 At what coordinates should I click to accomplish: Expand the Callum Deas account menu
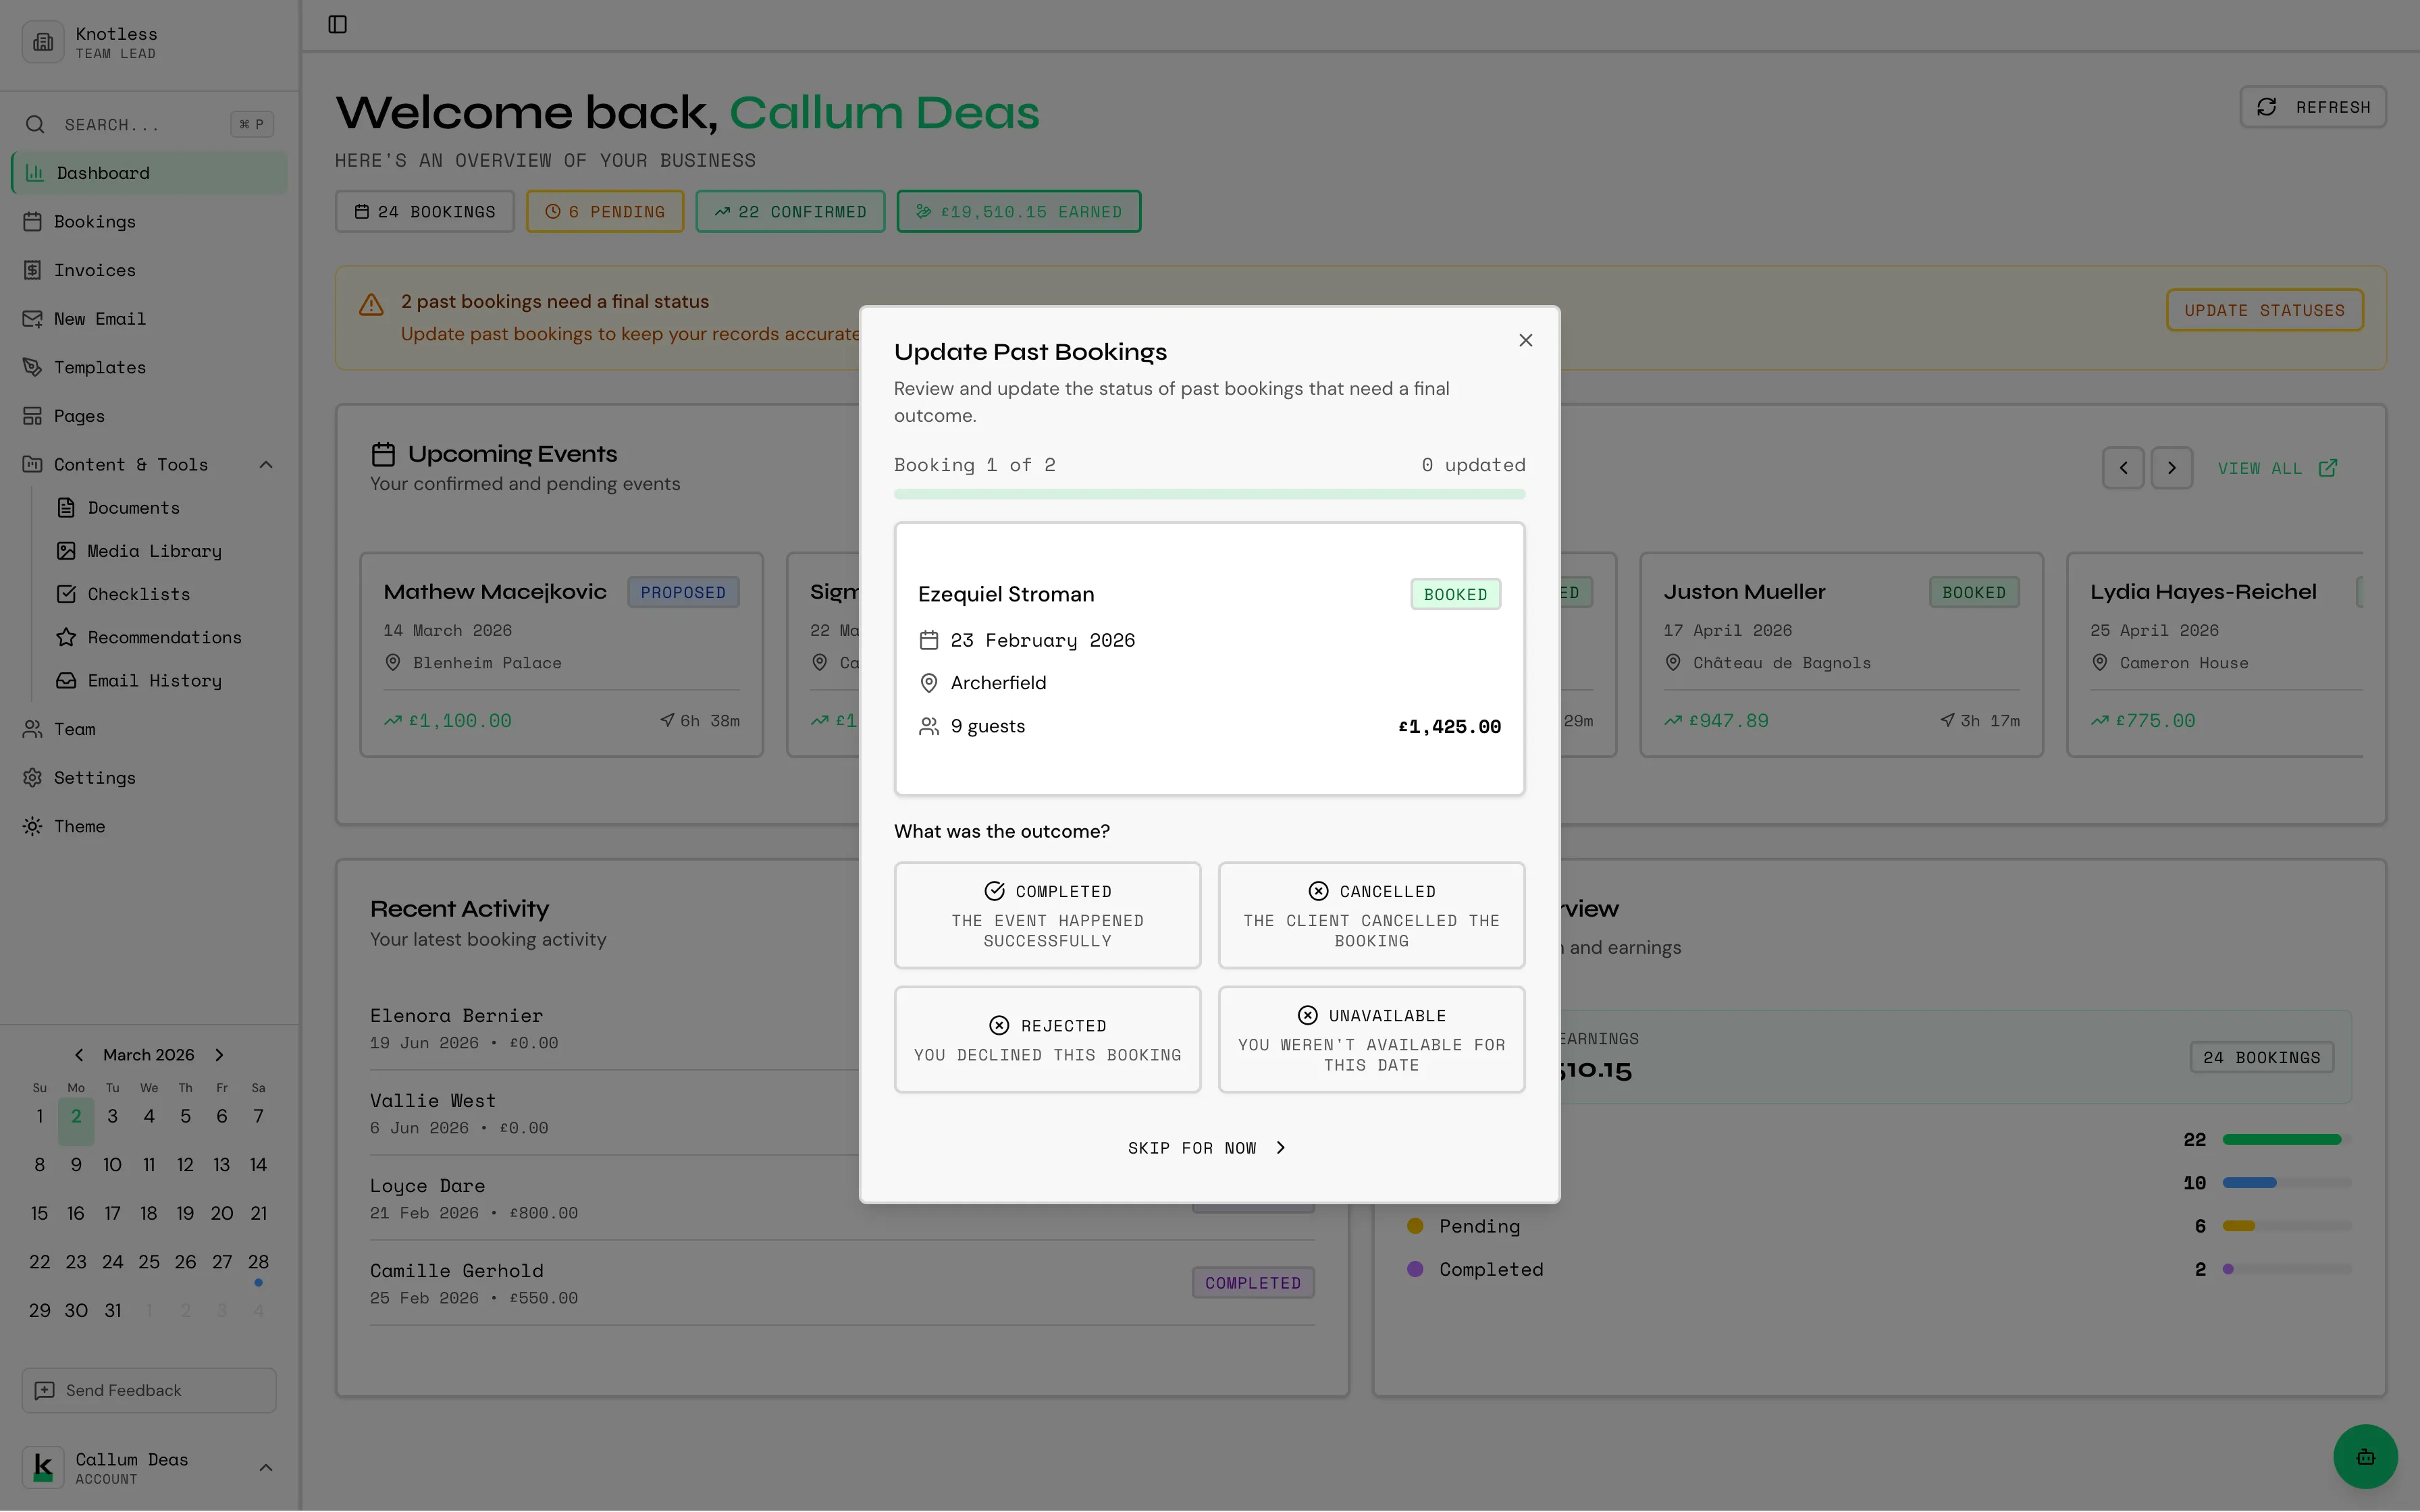tap(265, 1467)
